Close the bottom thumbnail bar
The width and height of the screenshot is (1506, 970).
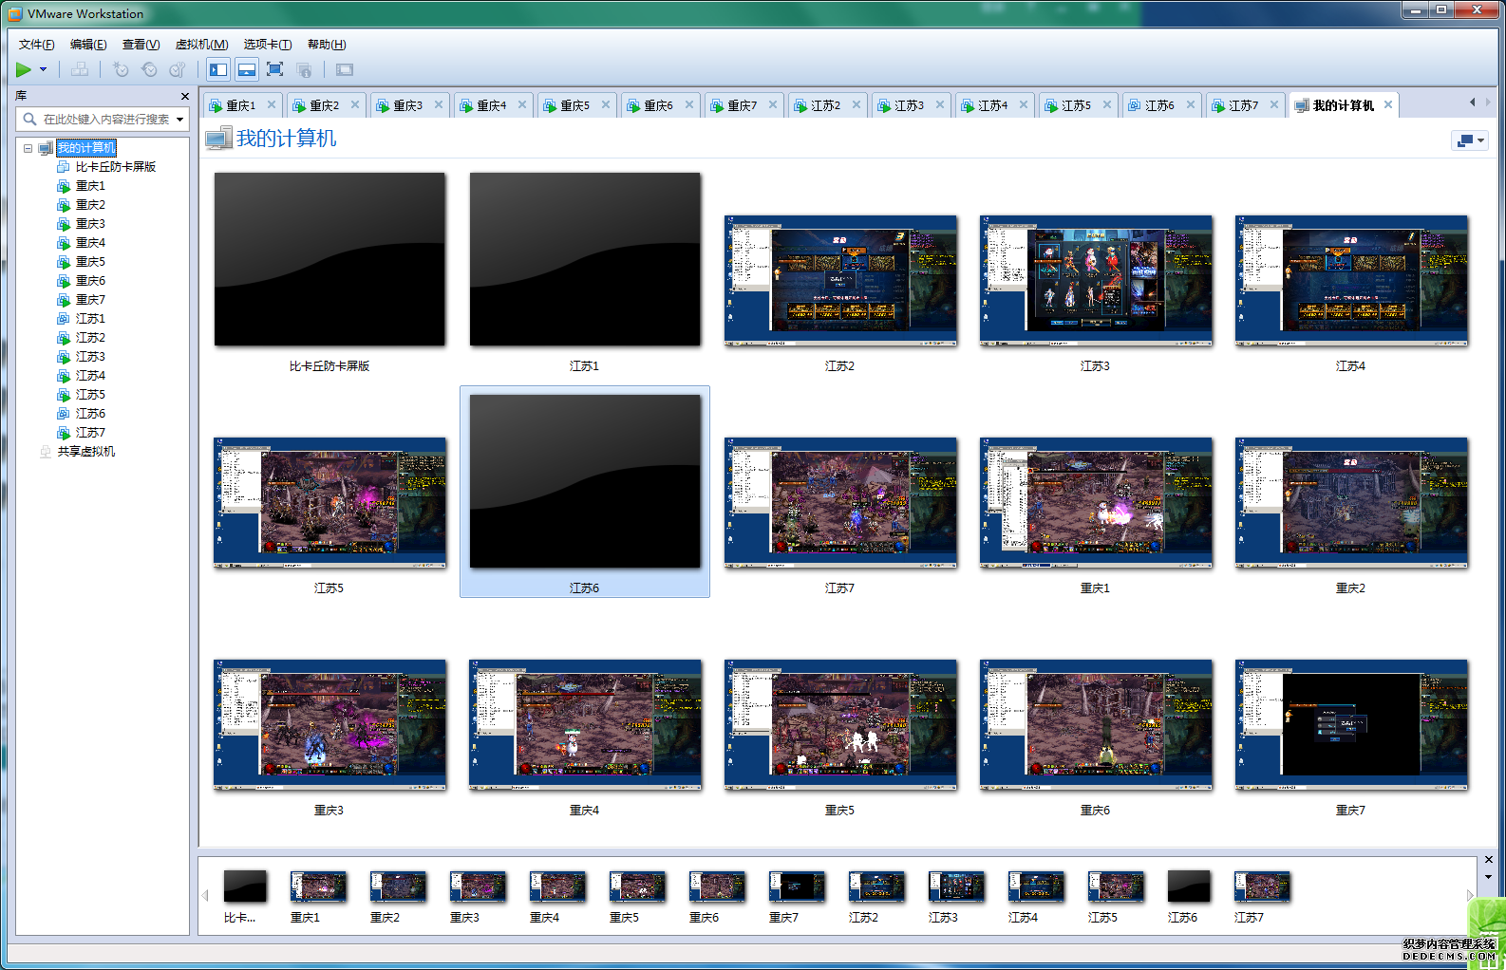pyautogui.click(x=1488, y=860)
